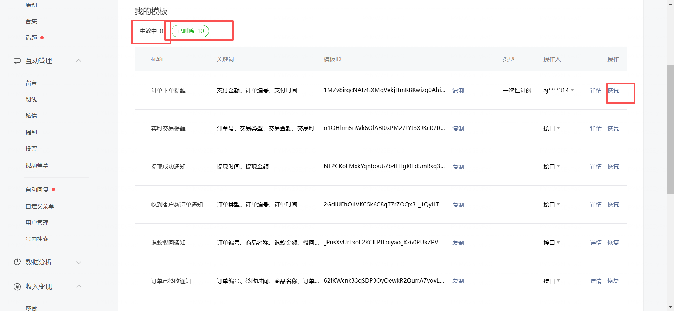Select the 已删除 10 tab
The width and height of the screenshot is (674, 311).
point(190,31)
